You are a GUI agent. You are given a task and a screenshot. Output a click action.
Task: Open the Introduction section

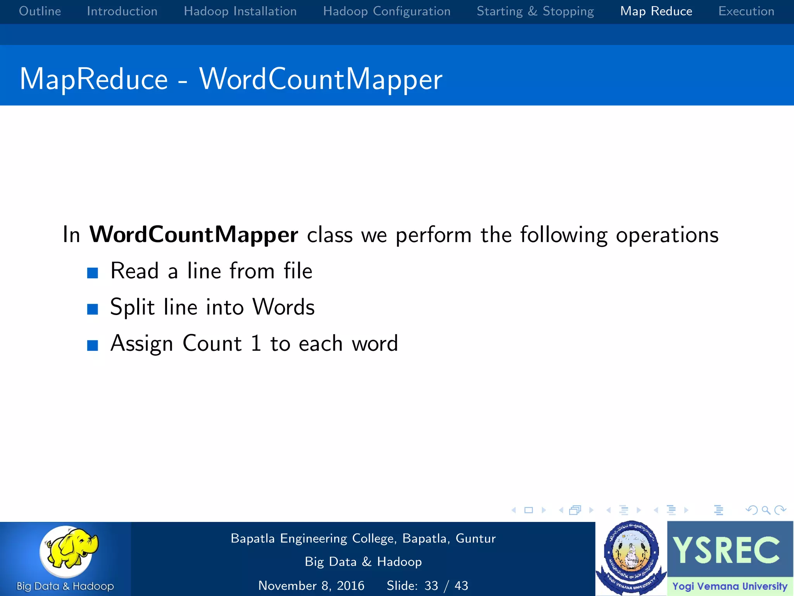[122, 11]
